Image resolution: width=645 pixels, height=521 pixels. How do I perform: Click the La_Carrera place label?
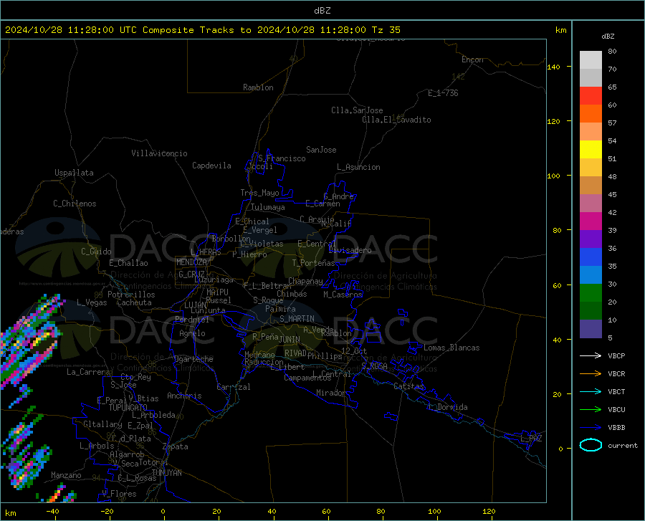click(88, 372)
